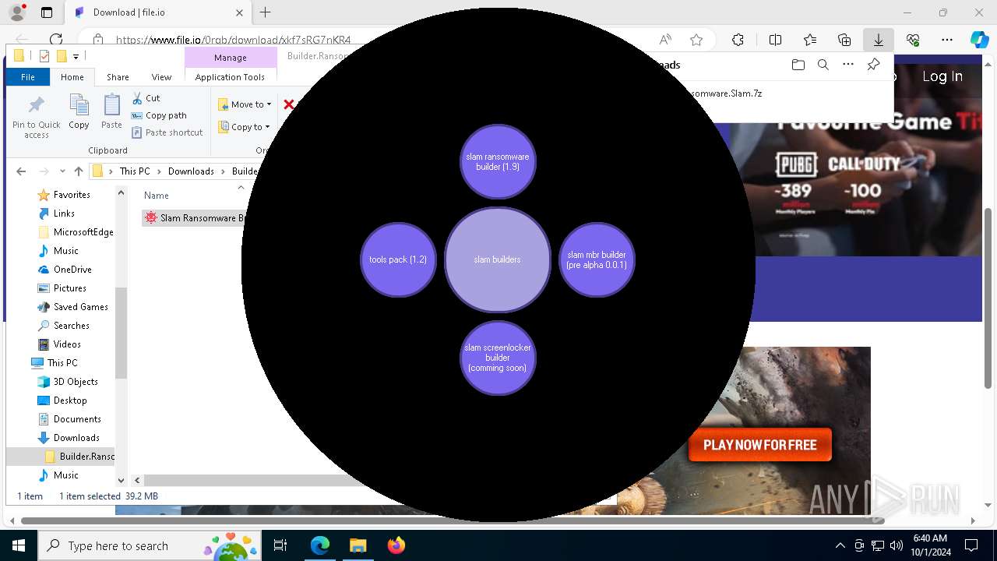This screenshot has height=561, width=997.
Task: Go back in Explorer navigation
Action: click(21, 171)
